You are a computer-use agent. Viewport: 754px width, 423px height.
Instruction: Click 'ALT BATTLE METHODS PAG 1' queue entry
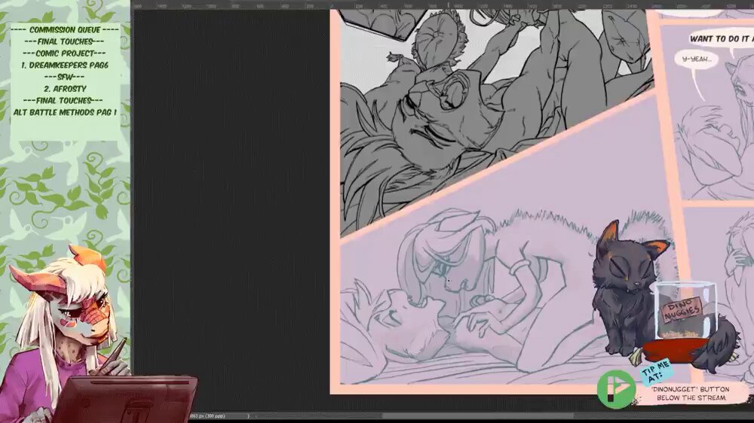point(65,112)
